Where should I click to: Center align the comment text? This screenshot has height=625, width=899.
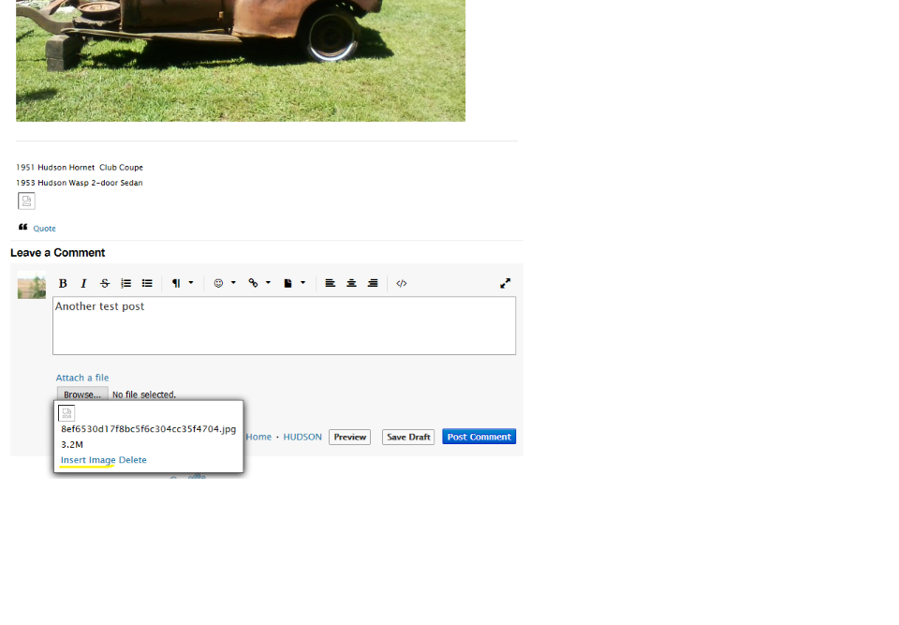[351, 283]
